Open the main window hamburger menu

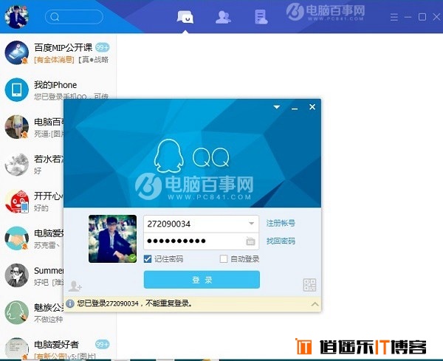tap(394, 17)
